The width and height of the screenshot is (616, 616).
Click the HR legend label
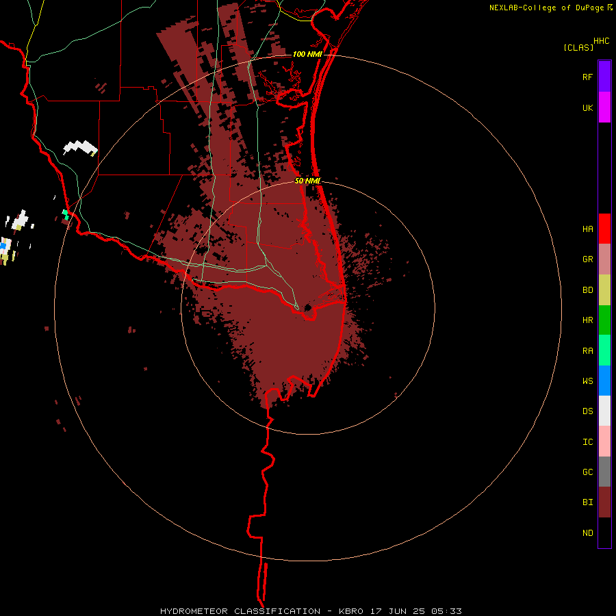tap(587, 320)
